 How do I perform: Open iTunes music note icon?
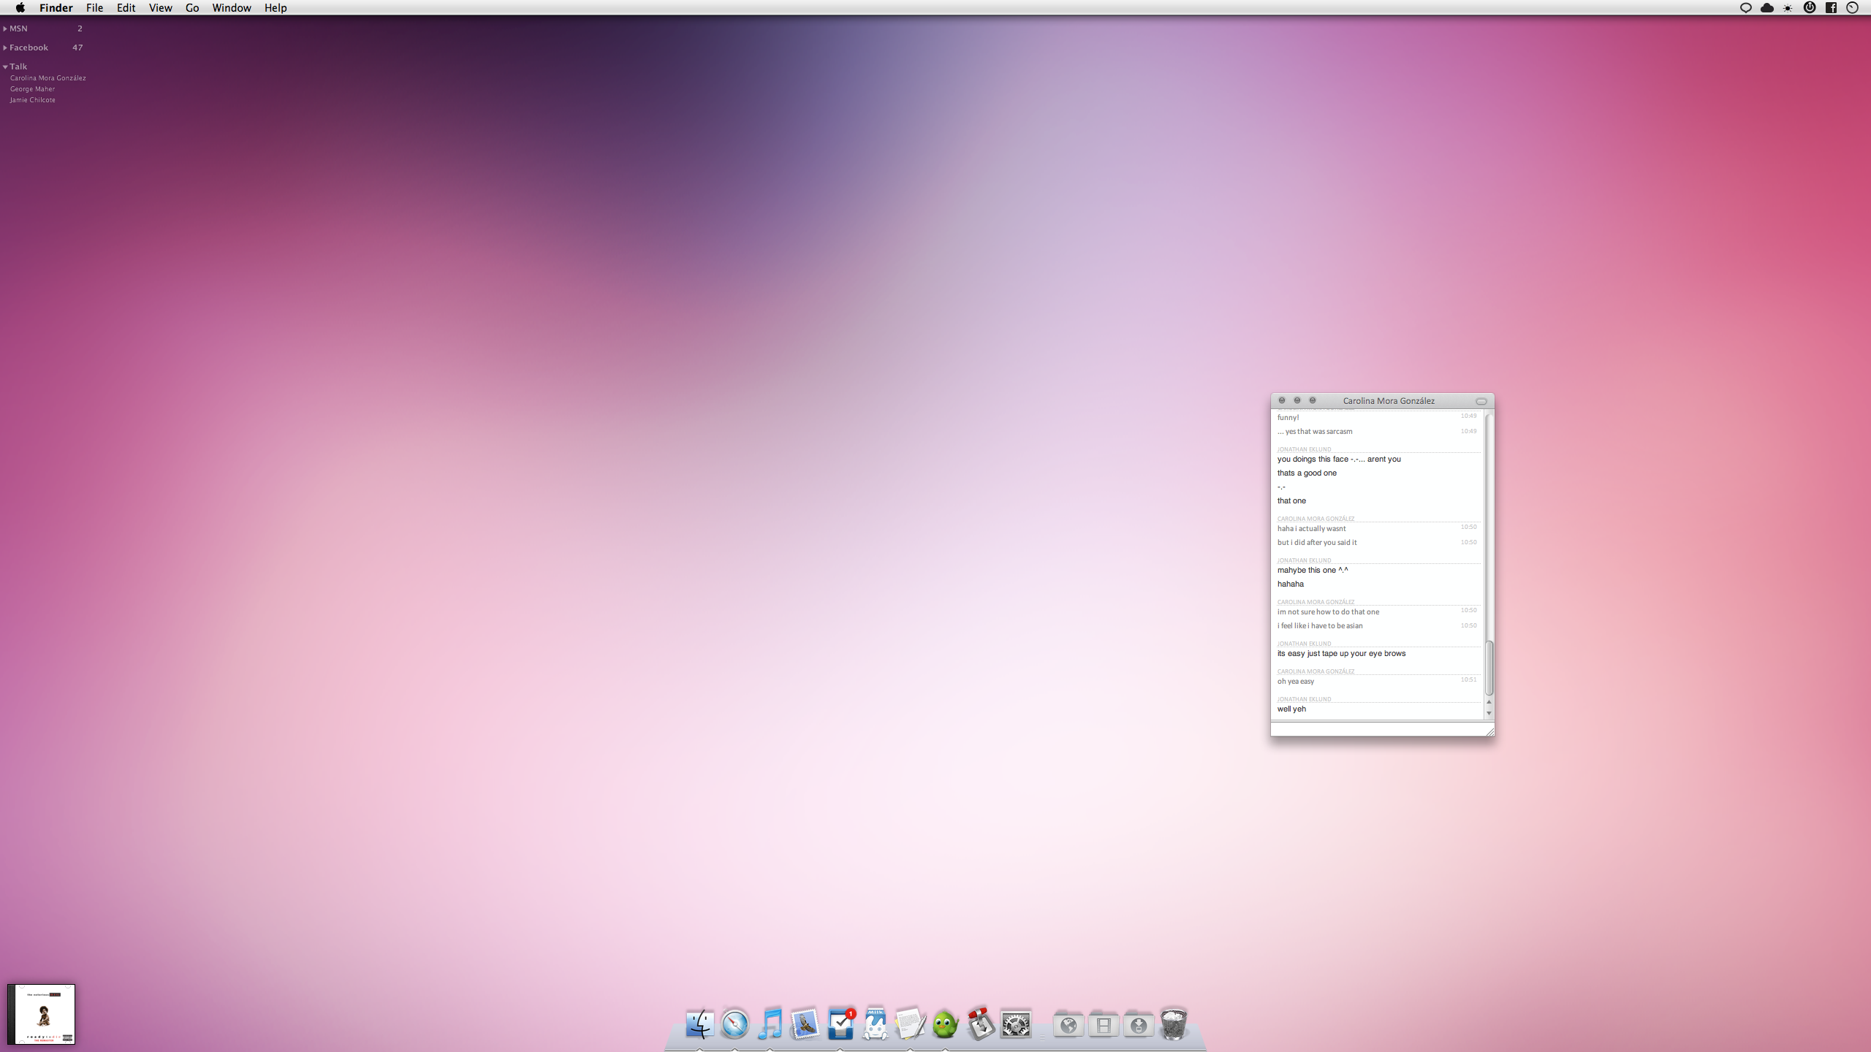770,1024
